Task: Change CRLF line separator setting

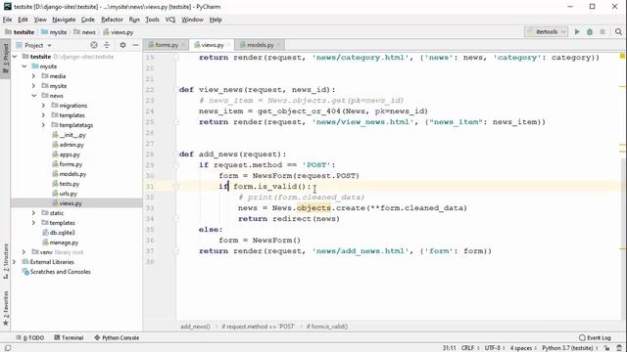Action: coord(470,348)
